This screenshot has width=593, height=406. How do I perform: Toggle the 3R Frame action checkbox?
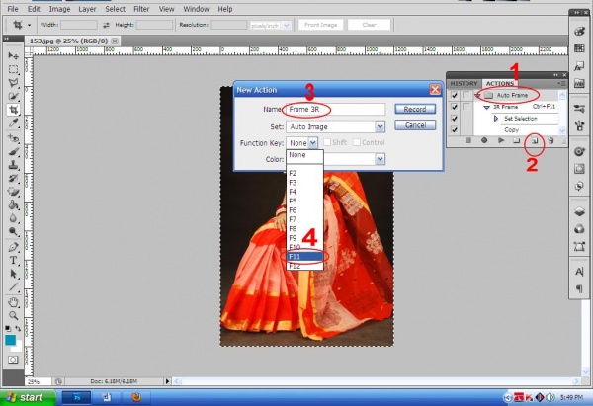coord(454,107)
